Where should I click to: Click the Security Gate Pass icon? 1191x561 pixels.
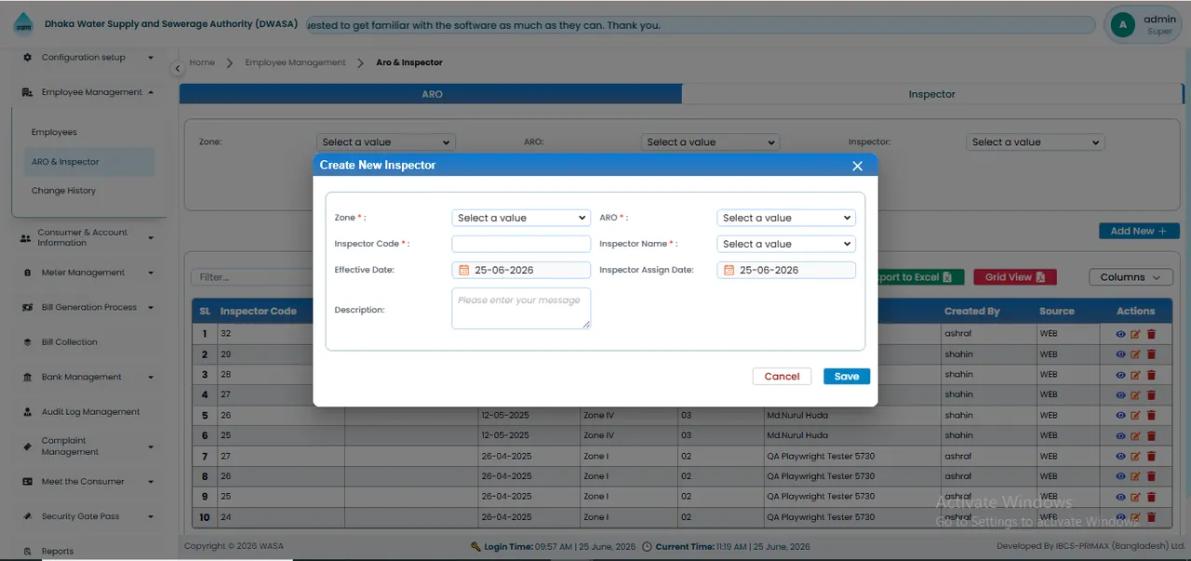pos(27,516)
